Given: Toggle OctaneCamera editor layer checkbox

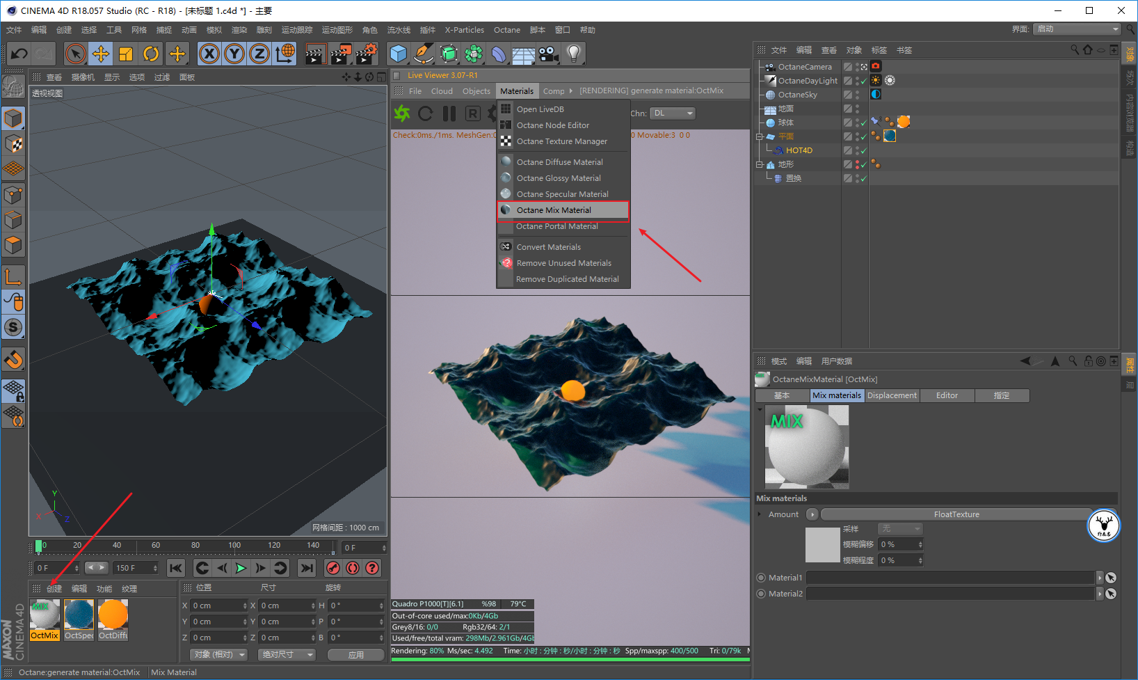Looking at the screenshot, I should 848,67.
